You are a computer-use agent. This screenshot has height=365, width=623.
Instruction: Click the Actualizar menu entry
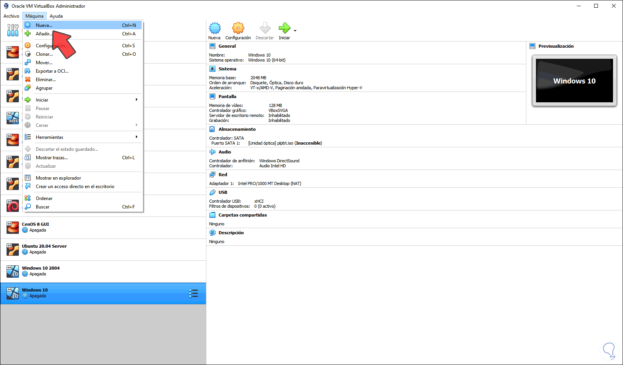pos(83,166)
